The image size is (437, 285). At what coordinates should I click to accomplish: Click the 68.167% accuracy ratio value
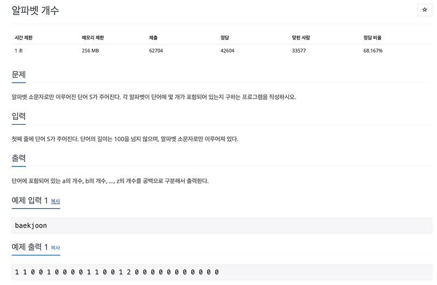coord(373,51)
